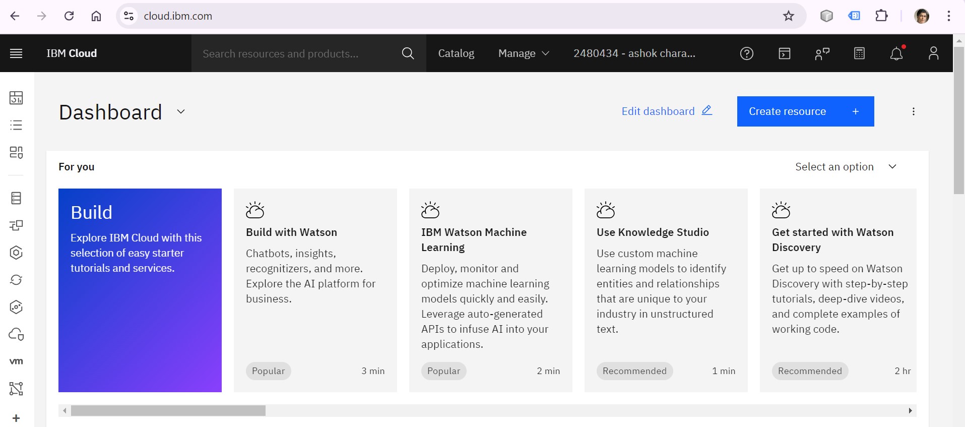Viewport: 965px width, 427px height.
Task: Click the edit pencil icon beside Edit dashboard
Action: [707, 110]
